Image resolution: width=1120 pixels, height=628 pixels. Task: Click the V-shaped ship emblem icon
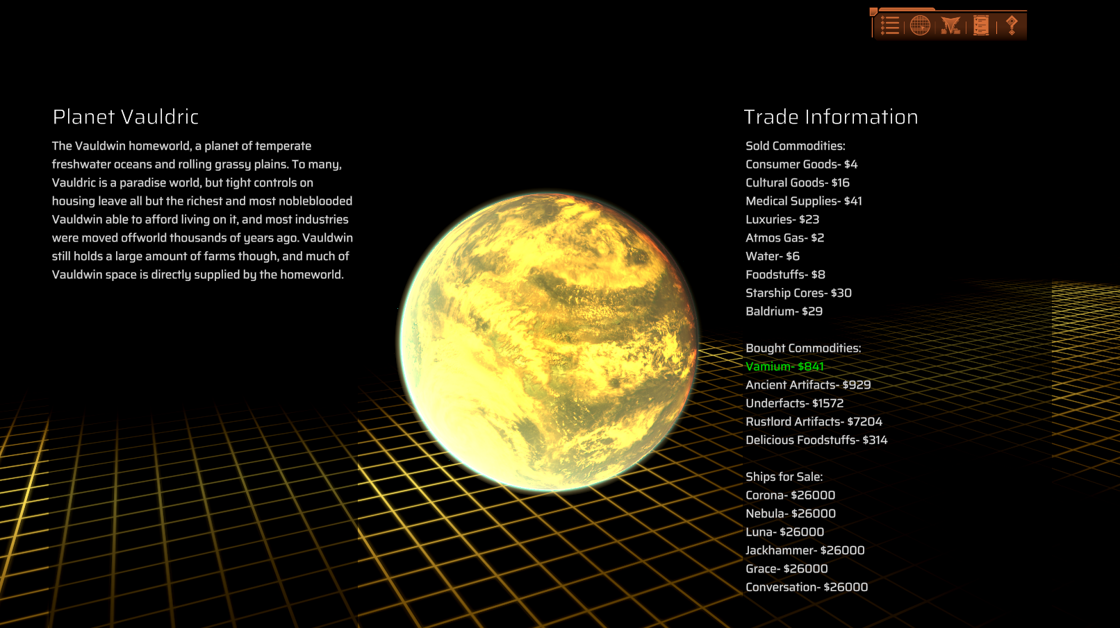(x=950, y=26)
